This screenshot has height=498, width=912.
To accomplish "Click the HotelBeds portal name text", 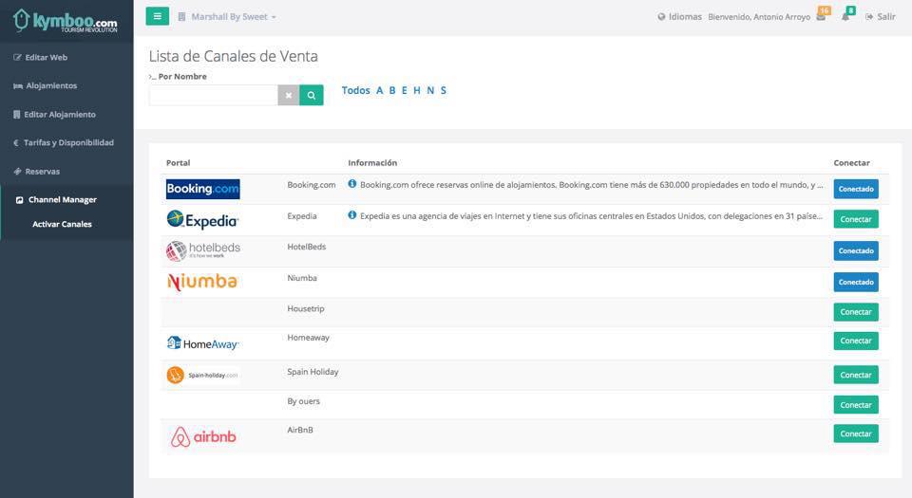I will click(307, 247).
